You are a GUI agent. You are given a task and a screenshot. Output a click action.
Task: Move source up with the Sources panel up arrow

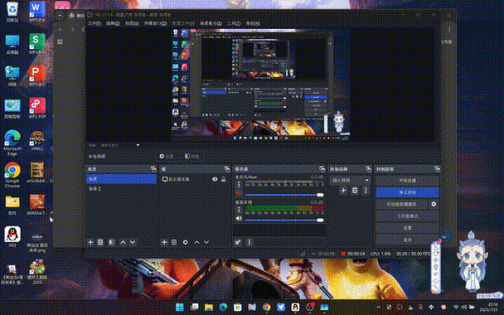click(196, 242)
